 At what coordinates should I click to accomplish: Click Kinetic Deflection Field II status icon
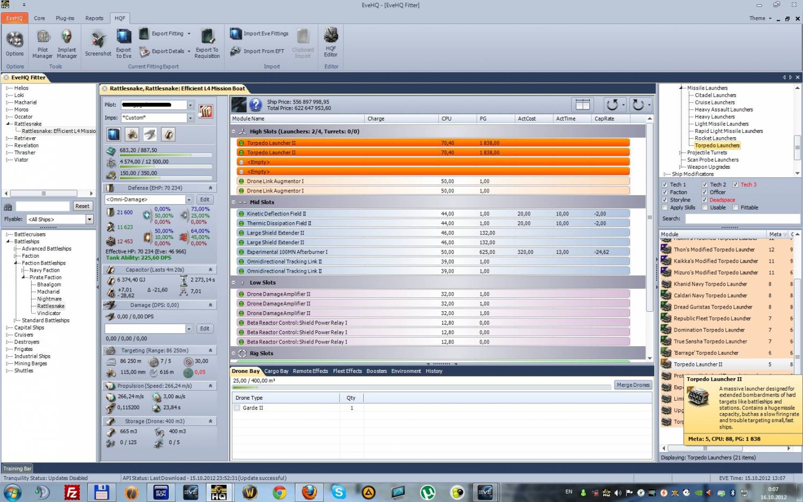pyautogui.click(x=241, y=214)
